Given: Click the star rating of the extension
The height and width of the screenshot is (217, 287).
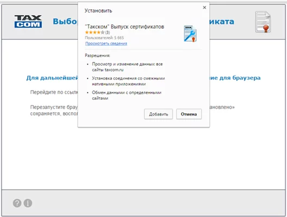Looking at the screenshot, I should (x=95, y=33).
